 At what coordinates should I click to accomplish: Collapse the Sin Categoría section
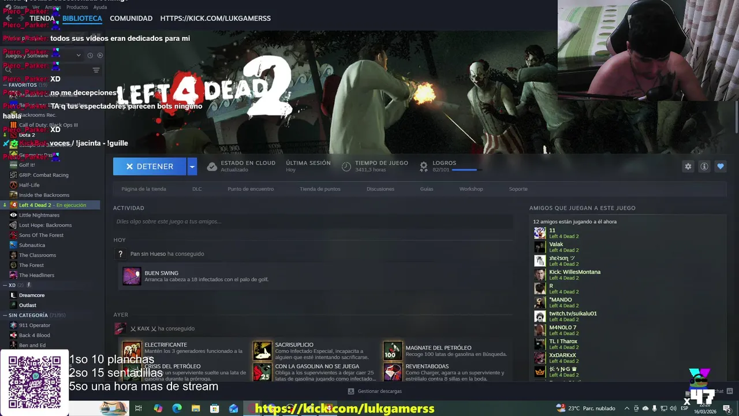point(5,315)
